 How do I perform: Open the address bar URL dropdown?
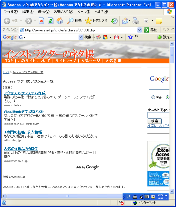(139, 30)
